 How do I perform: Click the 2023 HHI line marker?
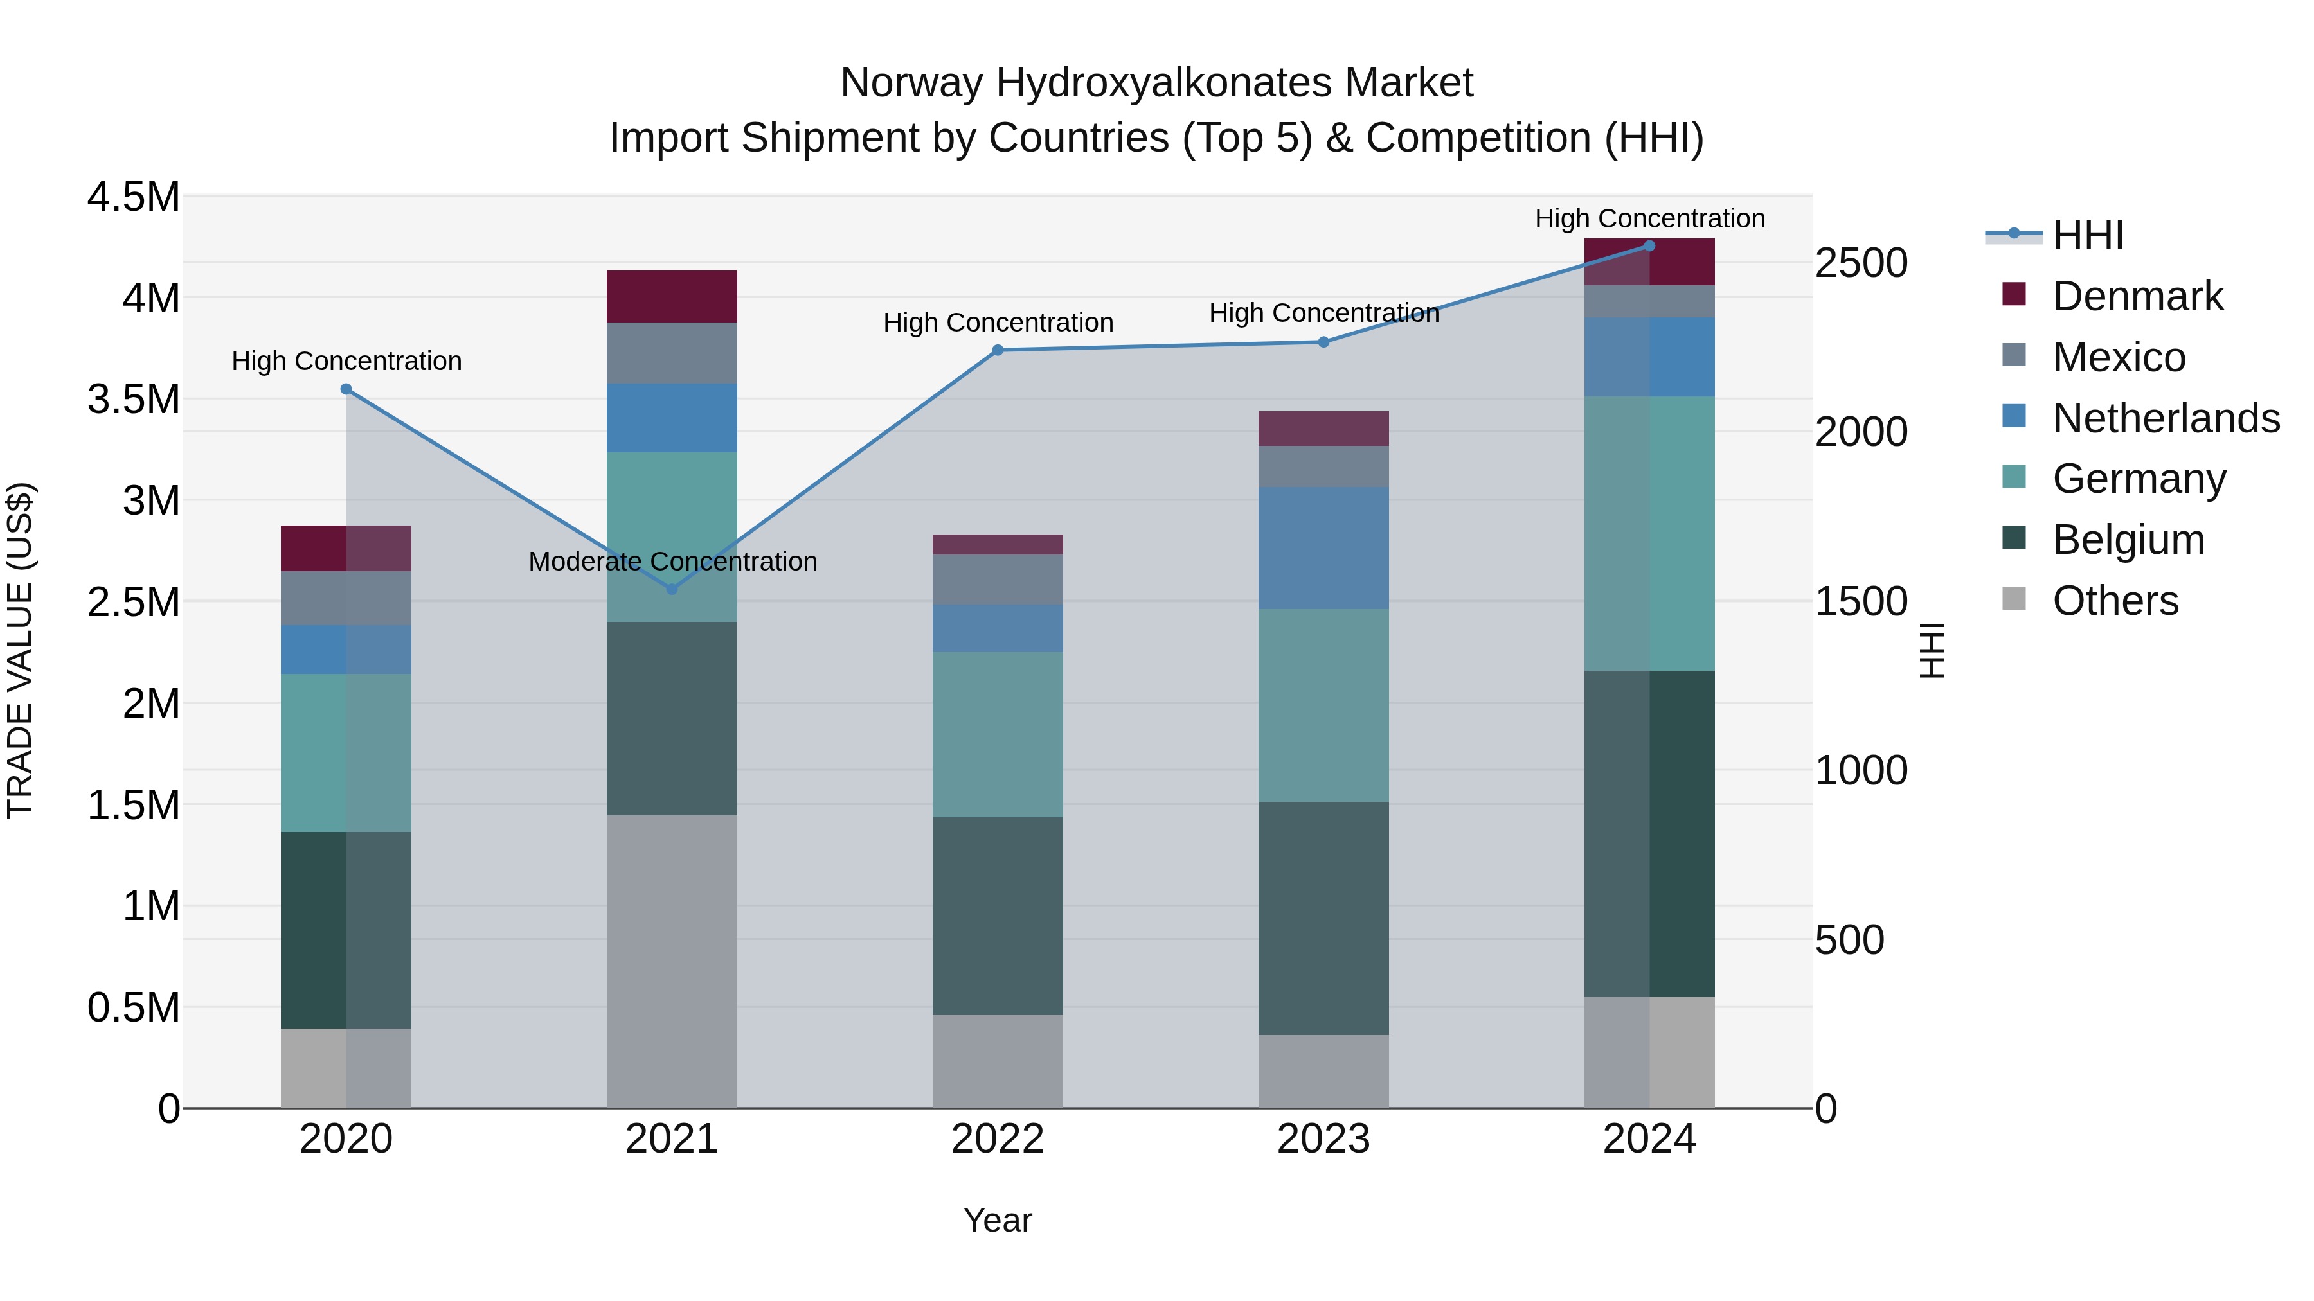1323,342
